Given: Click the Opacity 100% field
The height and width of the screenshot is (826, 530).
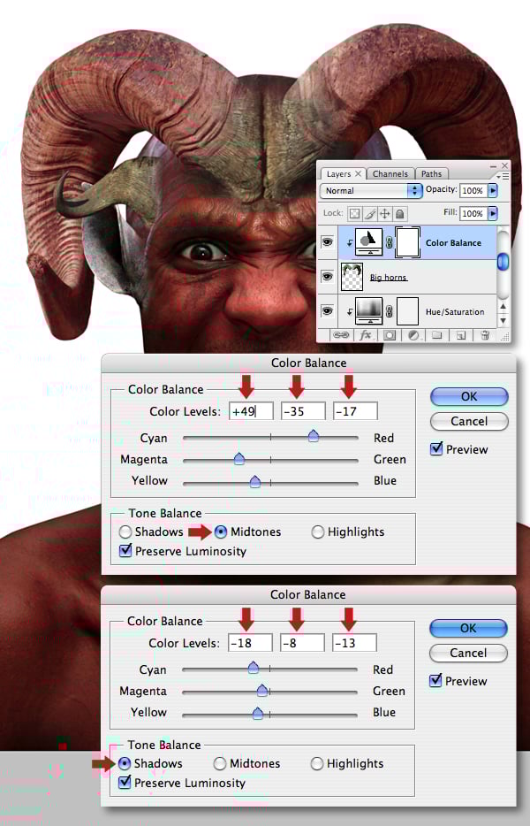Looking at the screenshot, I should (x=473, y=190).
